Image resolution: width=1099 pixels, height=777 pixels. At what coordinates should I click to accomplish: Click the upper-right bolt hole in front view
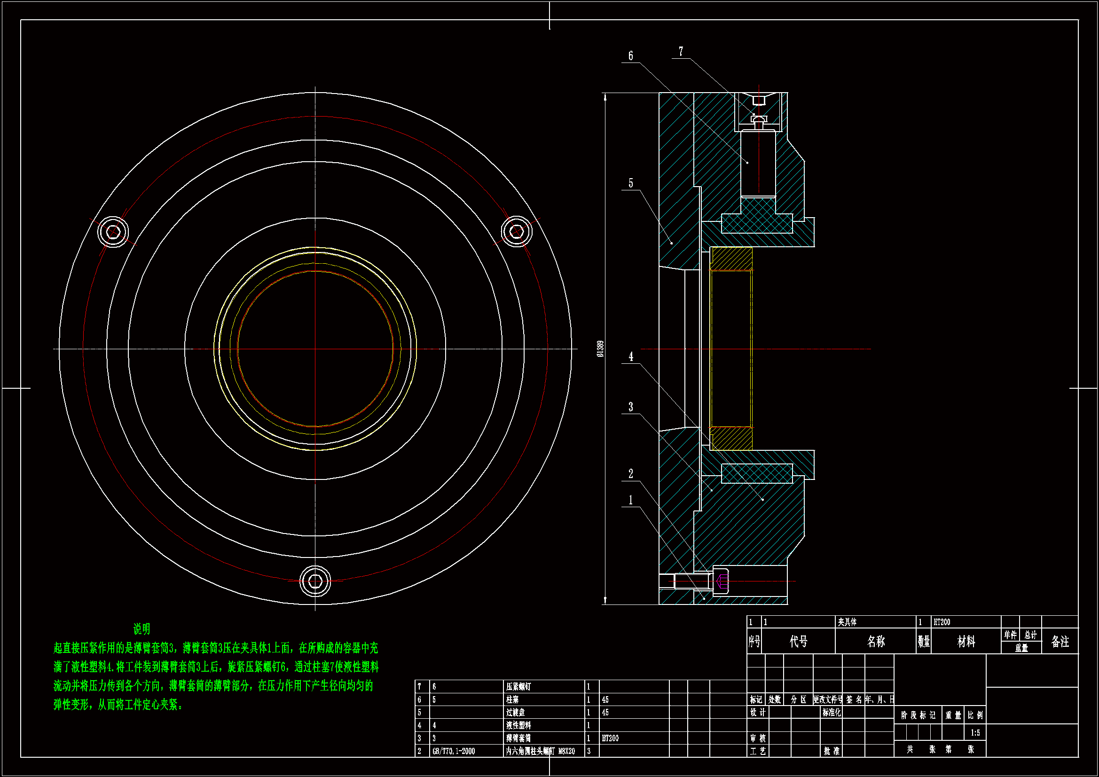click(x=517, y=231)
